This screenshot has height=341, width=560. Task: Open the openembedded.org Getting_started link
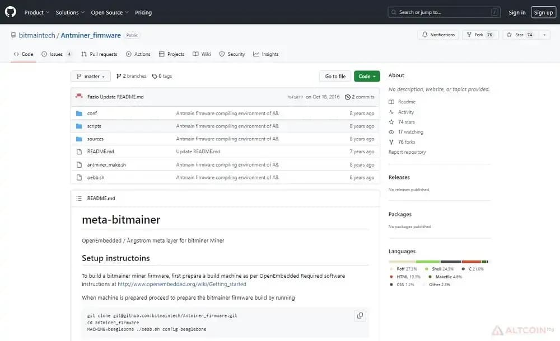pos(182,285)
